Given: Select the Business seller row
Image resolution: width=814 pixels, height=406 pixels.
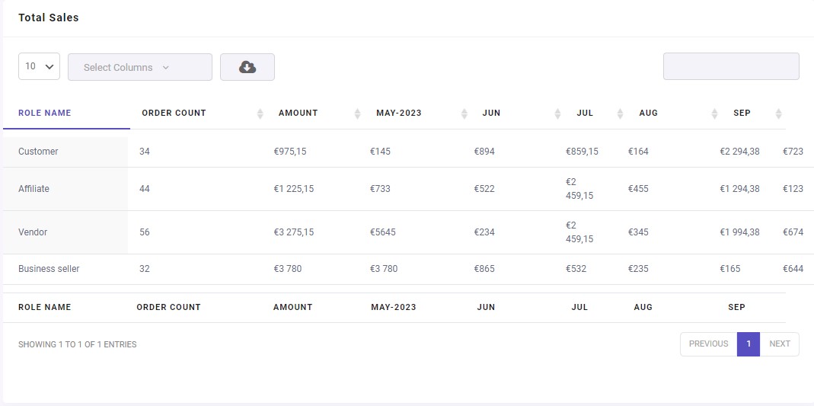Looking at the screenshot, I should pyautogui.click(x=408, y=269).
